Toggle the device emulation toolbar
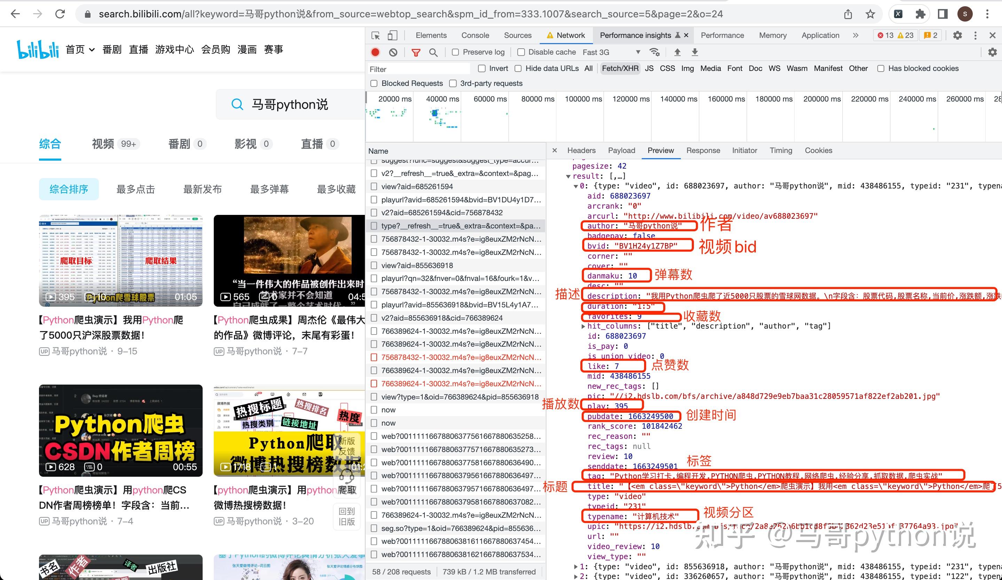The width and height of the screenshot is (1002, 580). [x=393, y=35]
